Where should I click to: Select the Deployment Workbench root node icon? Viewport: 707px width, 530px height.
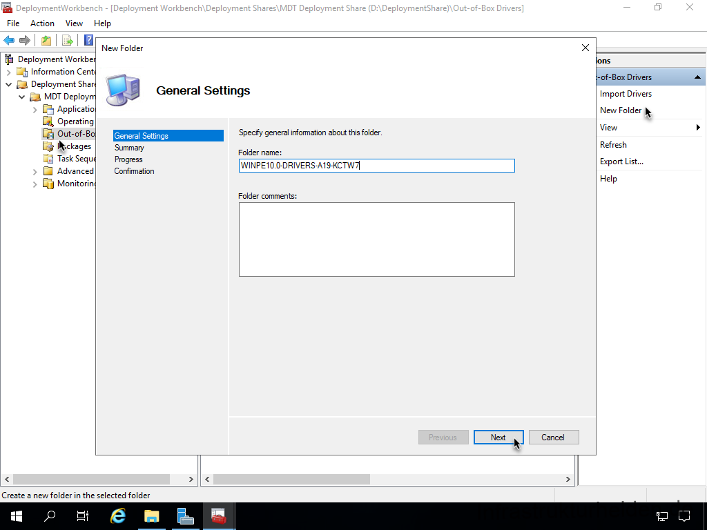pyautogui.click(x=9, y=59)
